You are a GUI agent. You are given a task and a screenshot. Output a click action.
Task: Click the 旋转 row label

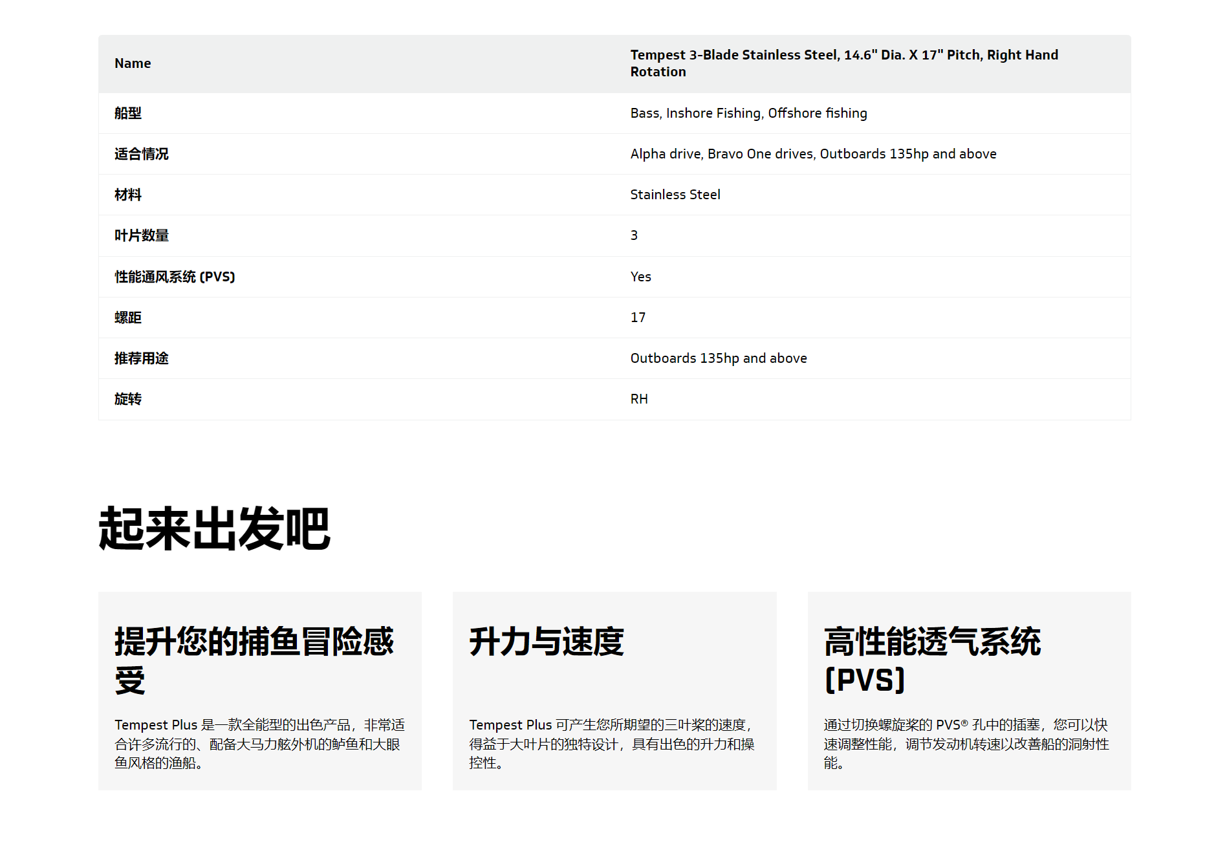point(127,399)
